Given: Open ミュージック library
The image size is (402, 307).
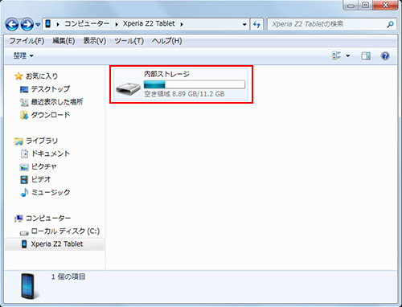Looking at the screenshot, I should click(51, 192).
